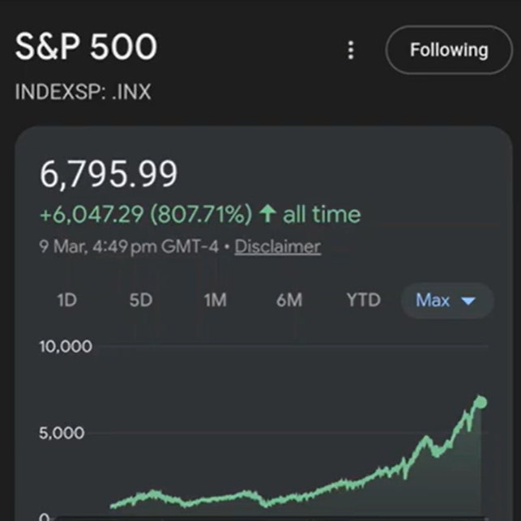Click the +6,047.29 (807.71%) change text
The image size is (521, 521).
(146, 215)
